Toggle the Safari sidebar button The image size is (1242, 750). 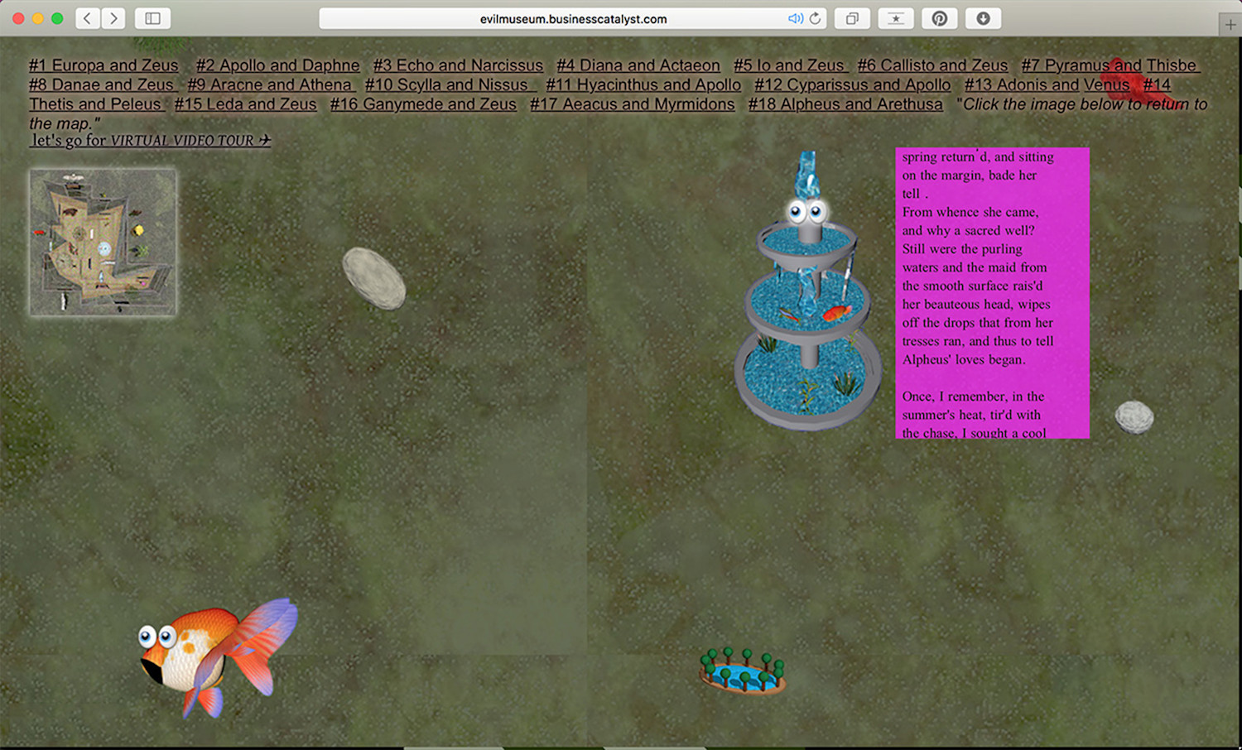(x=152, y=18)
